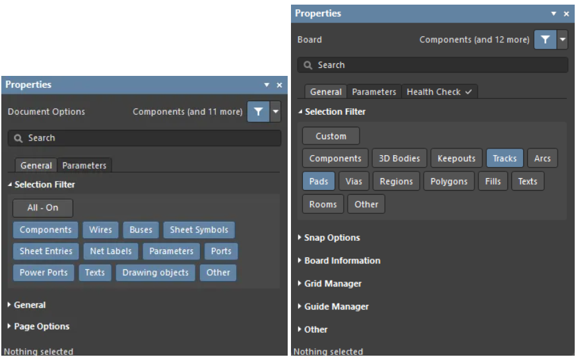Switch to General tab in Board panel
This screenshot has width=578, height=357.
click(326, 92)
